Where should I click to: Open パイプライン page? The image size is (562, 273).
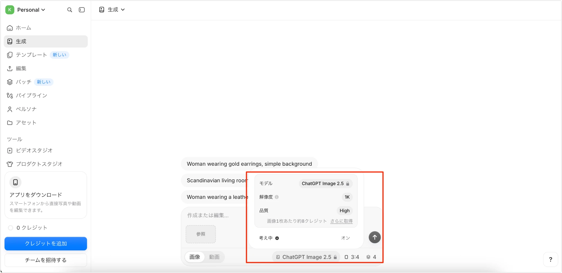(46, 95)
